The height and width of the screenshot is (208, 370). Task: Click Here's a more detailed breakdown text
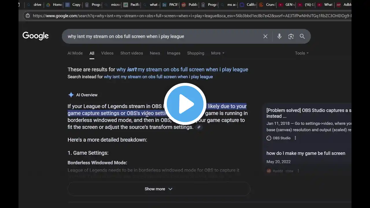click(x=107, y=140)
